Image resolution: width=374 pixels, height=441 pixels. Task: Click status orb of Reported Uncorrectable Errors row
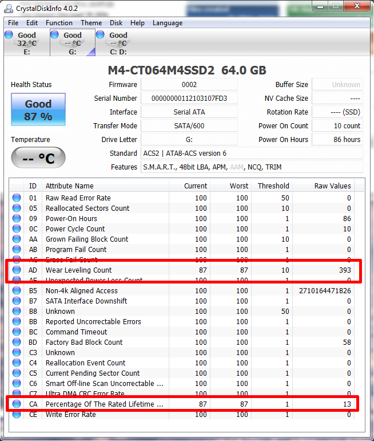[17, 321]
